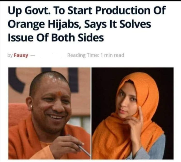Click the '1 min read' duration text

[x=112, y=55]
